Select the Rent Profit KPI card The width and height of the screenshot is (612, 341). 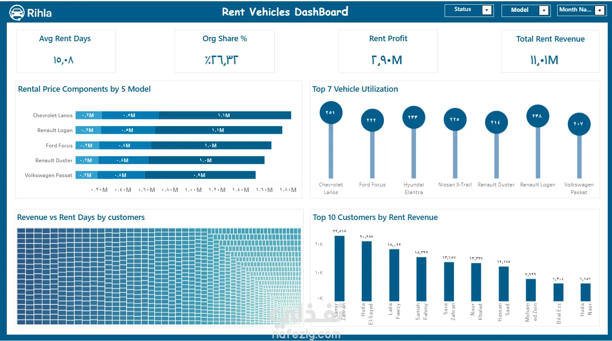coord(388,51)
